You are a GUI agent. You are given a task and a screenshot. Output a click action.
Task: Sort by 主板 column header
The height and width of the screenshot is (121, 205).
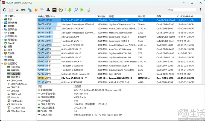coord(123,16)
